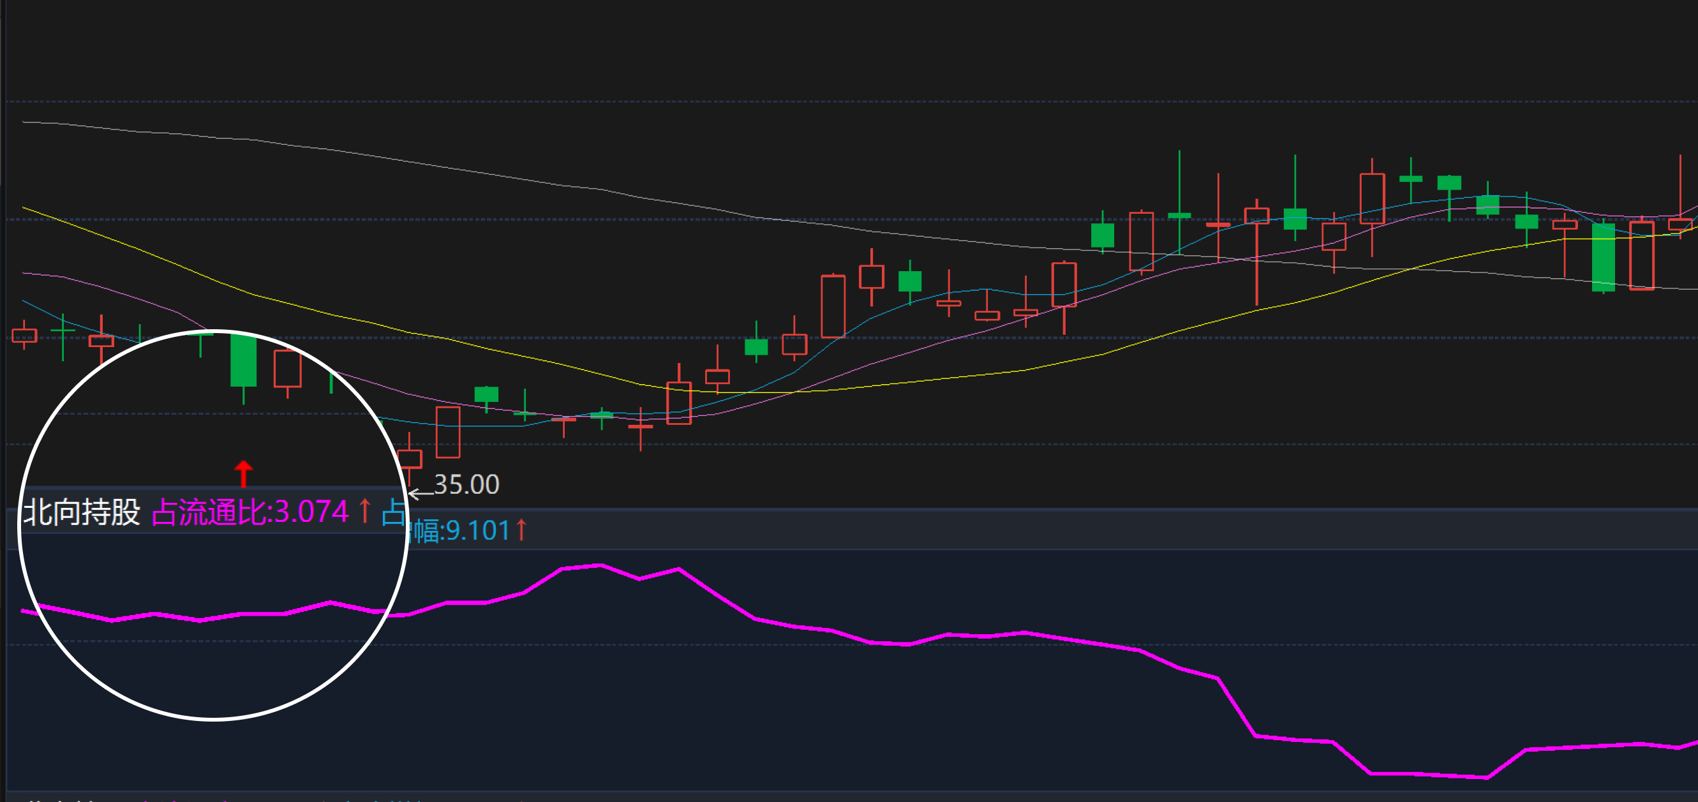Select the hollow red candle inside the magnifier circle
This screenshot has height=802, width=1698.
coord(287,369)
